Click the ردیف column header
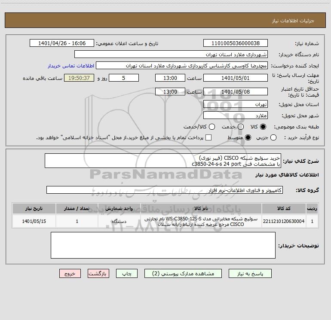The width and height of the screenshot is (331, 320). 312,208
